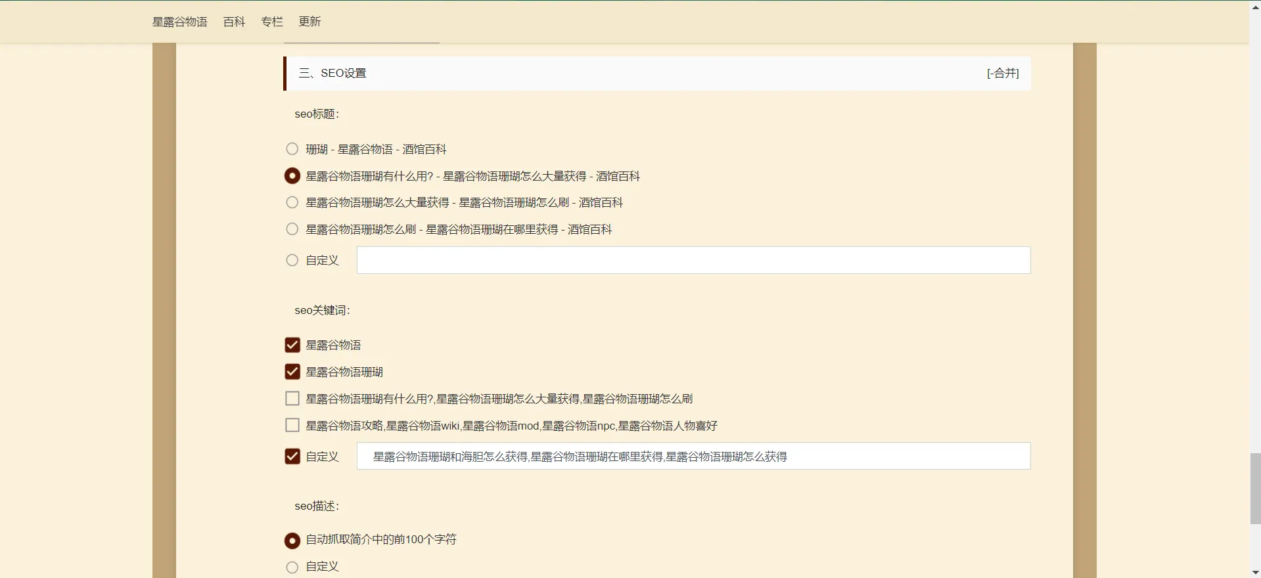Select title starting 星露谷物语珊瑚有什么用?
This screenshot has height=578, width=1261.
click(292, 176)
